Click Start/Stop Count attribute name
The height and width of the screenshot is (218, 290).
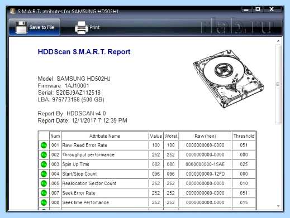[x=79, y=174]
